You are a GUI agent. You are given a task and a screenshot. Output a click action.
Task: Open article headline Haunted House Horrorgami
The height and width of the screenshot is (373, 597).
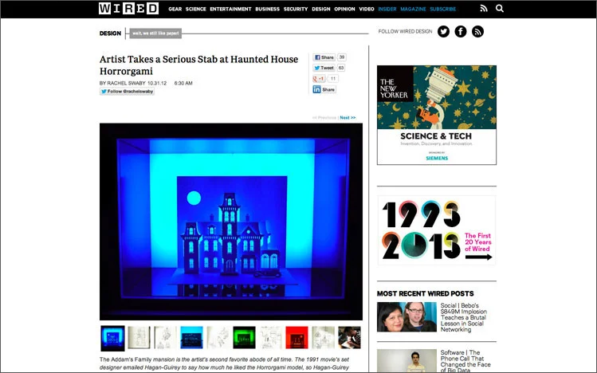click(x=198, y=65)
